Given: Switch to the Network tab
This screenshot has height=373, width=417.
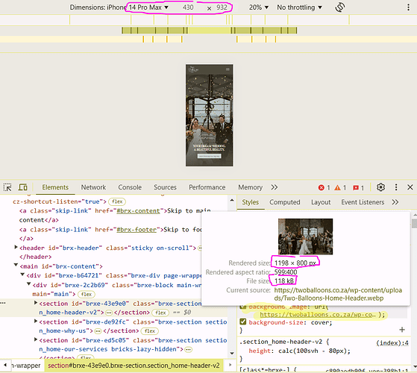Looking at the screenshot, I should pyautogui.click(x=93, y=187).
